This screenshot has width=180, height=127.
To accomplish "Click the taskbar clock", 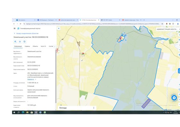I will (x=175, y=113).
